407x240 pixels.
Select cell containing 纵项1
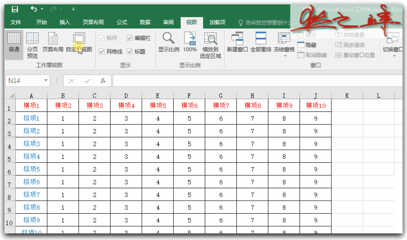[x=32, y=118]
